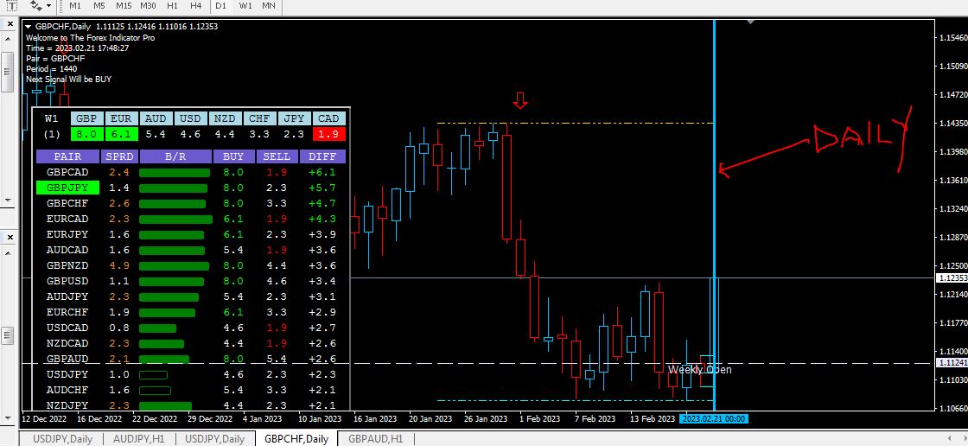Expand one-click trading triangle beside GBPCHF,Daily

coord(29,27)
